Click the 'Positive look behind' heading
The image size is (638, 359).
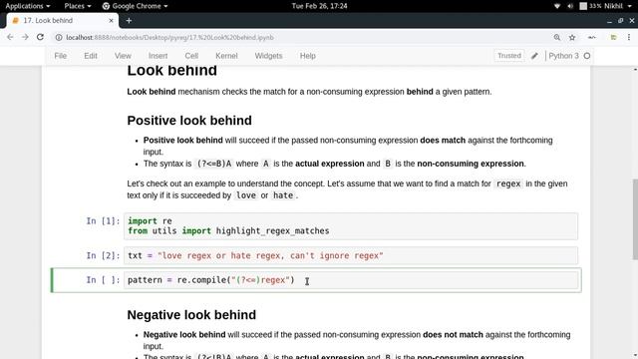tap(189, 121)
